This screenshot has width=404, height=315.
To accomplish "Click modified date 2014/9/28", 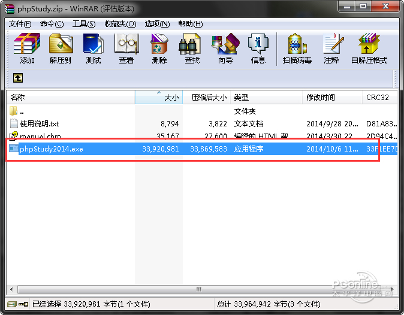I will tap(332, 124).
